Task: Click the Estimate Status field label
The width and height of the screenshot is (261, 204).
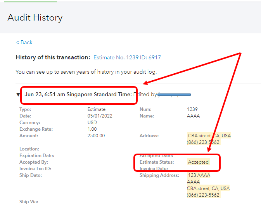Action: 157,162
